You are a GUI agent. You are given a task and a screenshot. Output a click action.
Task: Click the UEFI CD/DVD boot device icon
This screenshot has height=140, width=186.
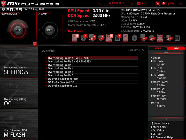click(84, 38)
